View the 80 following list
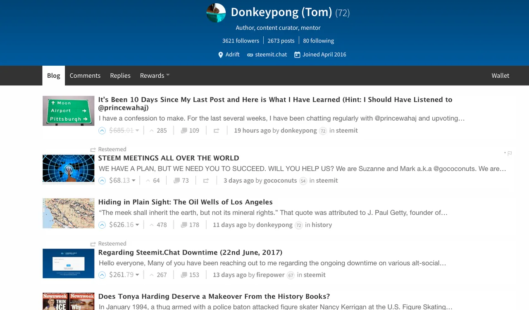Viewport: 529px width, 310px height. (318, 41)
